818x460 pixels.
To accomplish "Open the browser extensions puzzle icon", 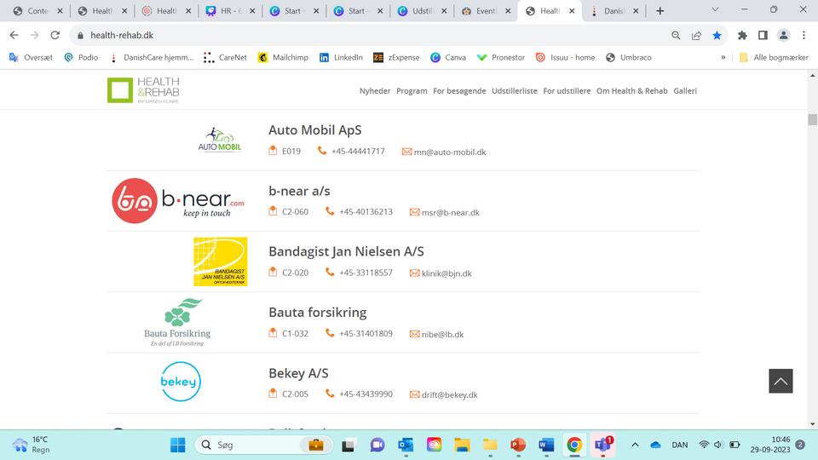I will point(742,35).
